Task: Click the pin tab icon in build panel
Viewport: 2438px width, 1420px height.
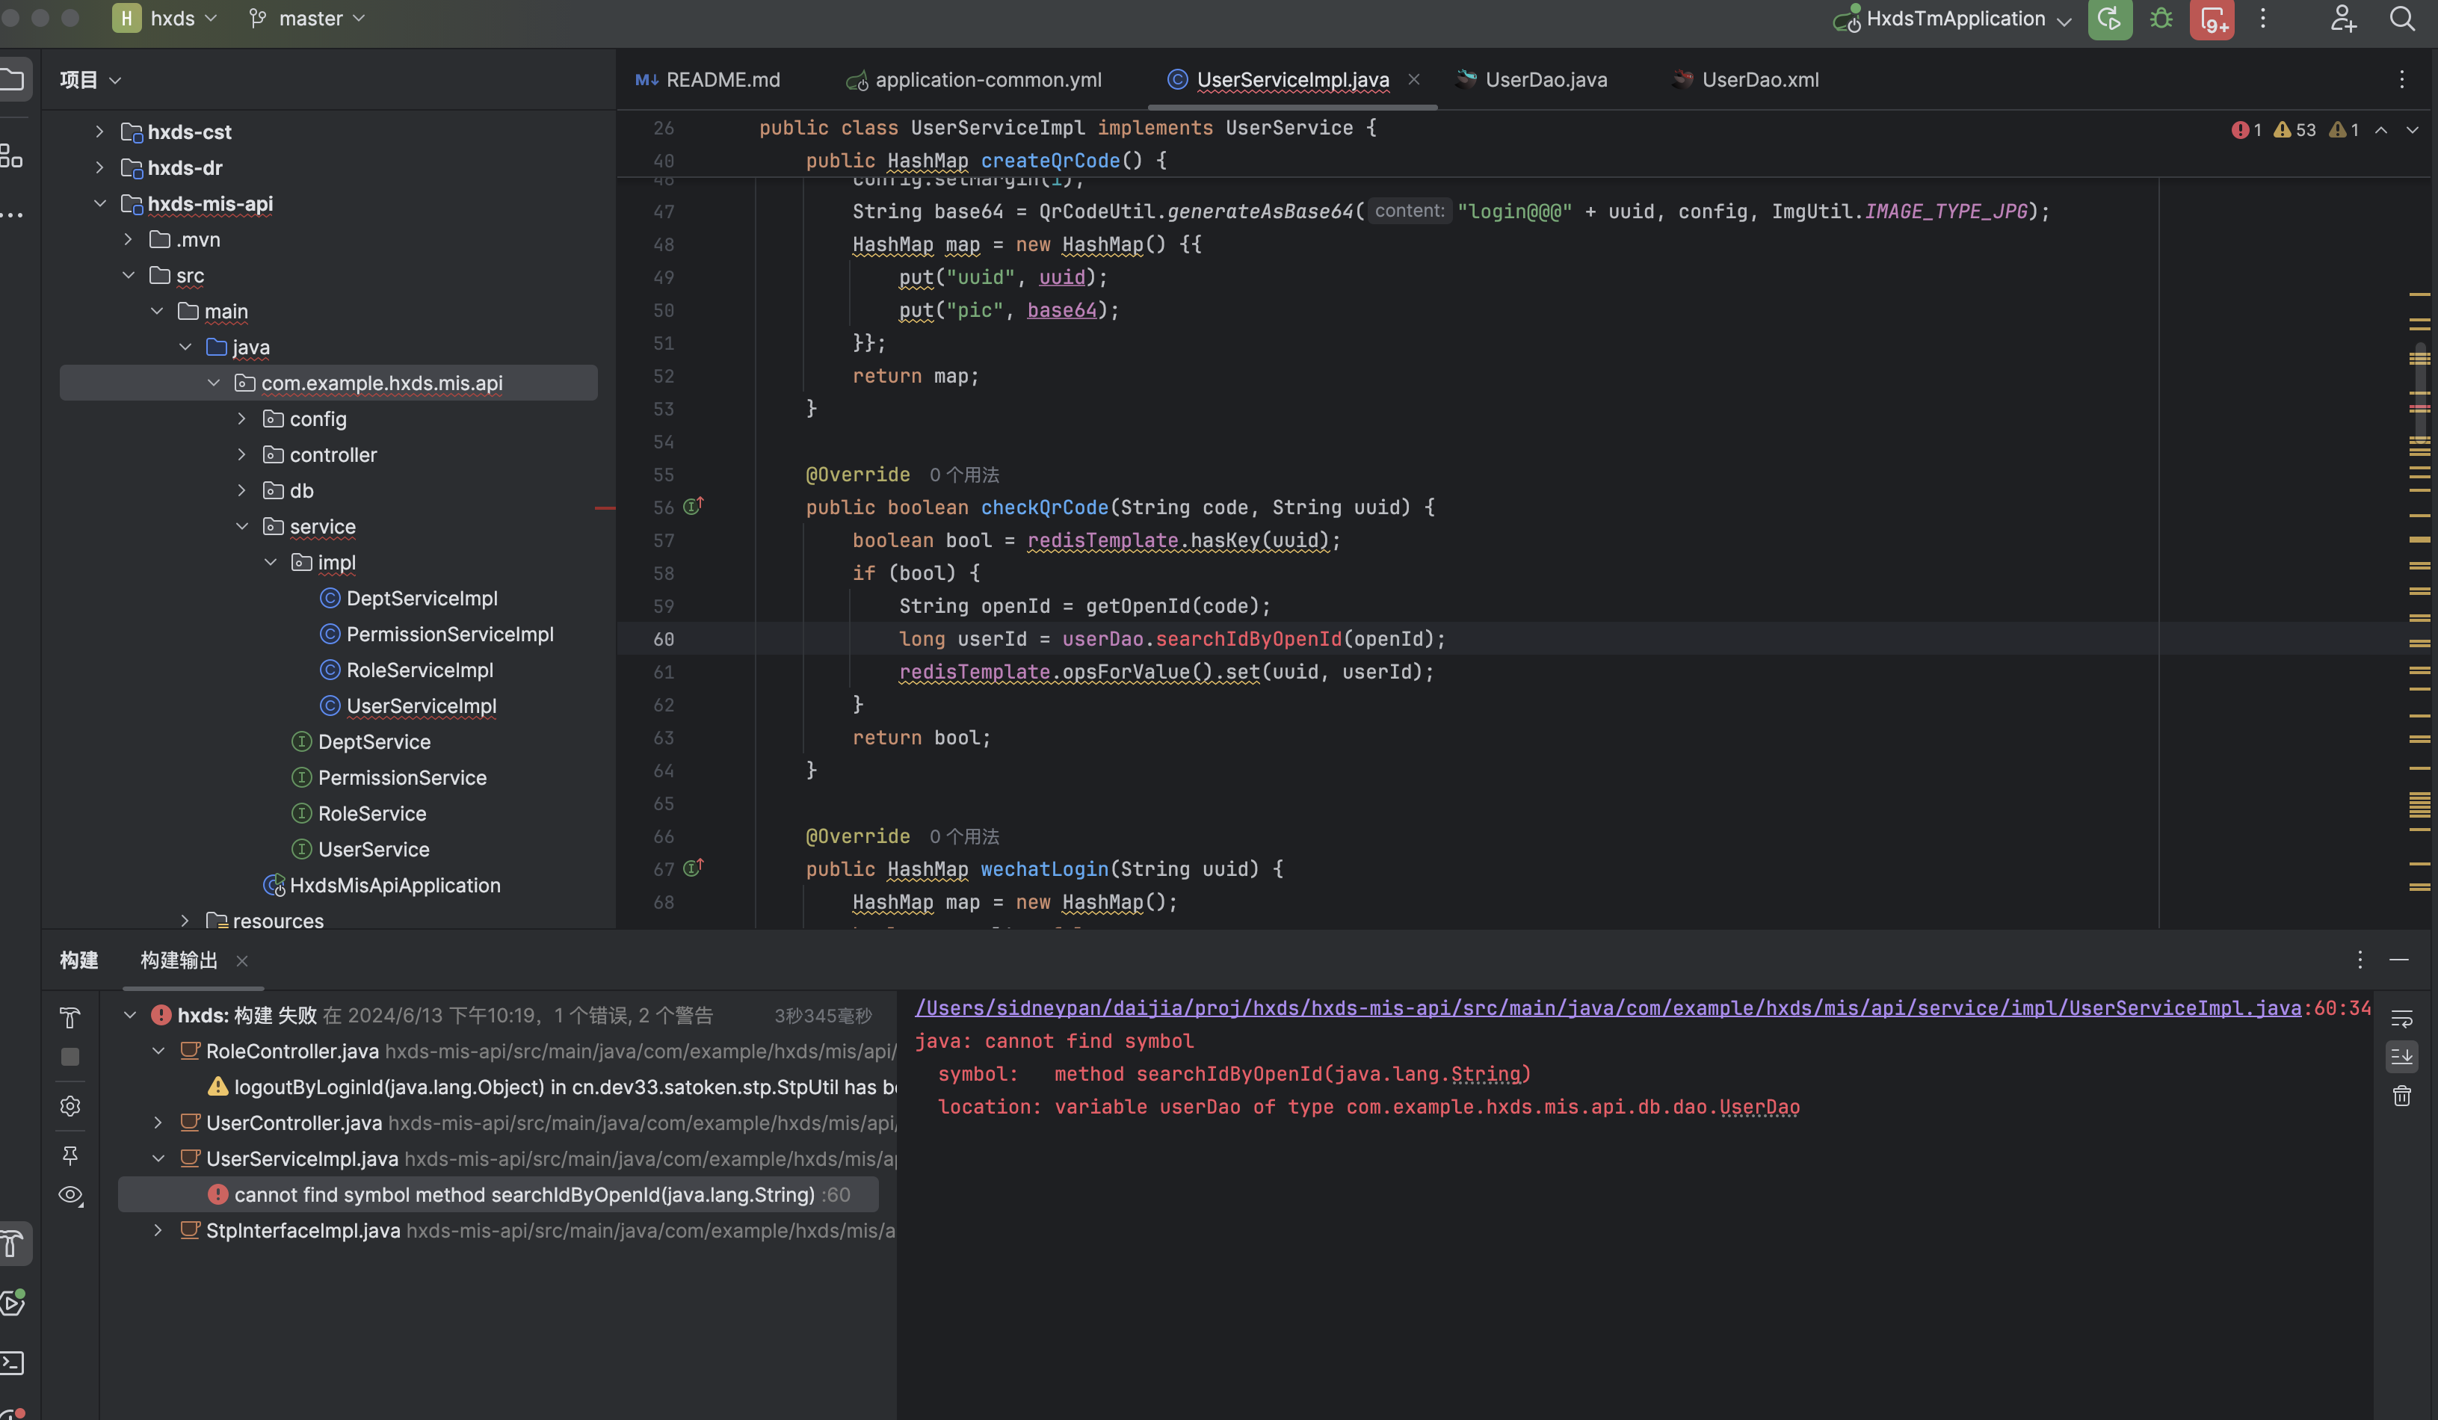Action: 70,1155
